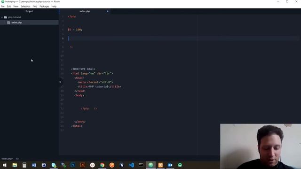Click line number 6 in the gutter
Screen dimensions: 301x169
[63, 38]
